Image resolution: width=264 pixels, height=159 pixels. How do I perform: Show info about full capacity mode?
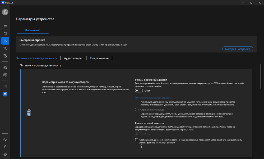141,146
